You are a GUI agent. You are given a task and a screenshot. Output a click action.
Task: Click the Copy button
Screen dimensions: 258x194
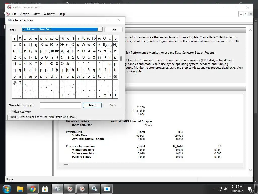pyautogui.click(x=113, y=105)
